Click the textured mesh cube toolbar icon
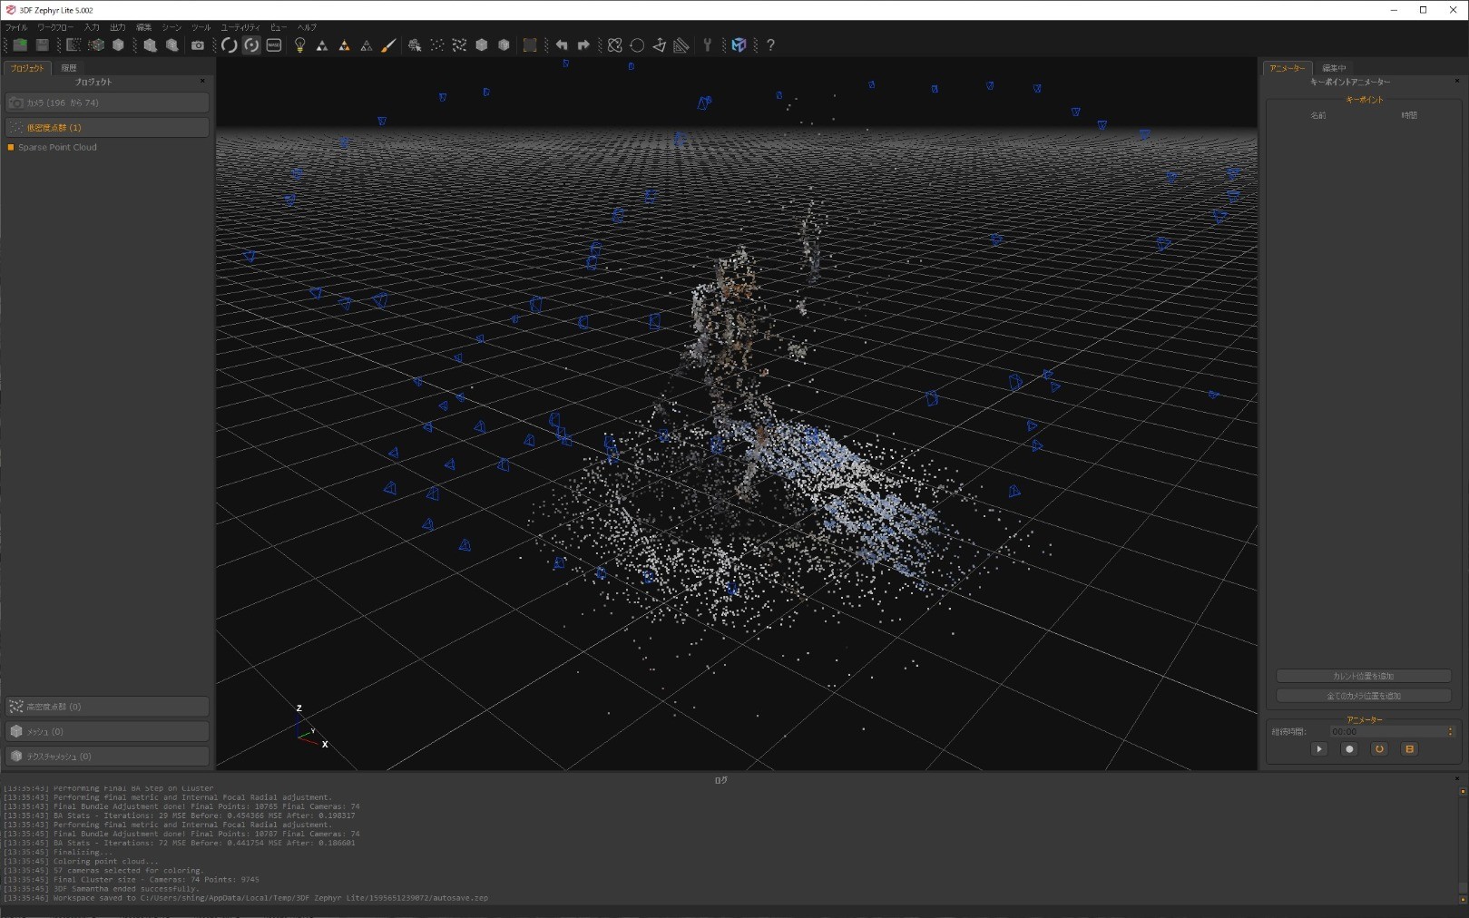The width and height of the screenshot is (1469, 918). click(x=504, y=45)
